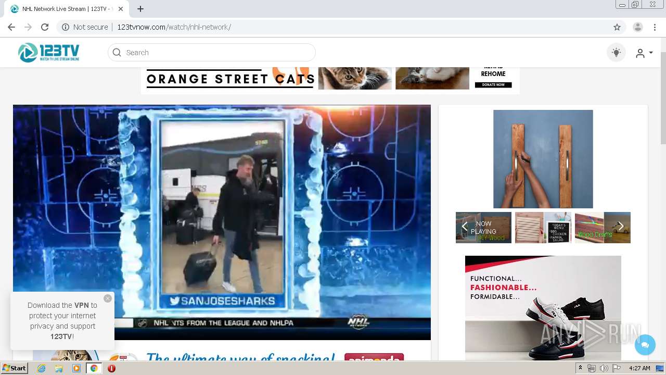Click the Fila sneakers advertisement

pos(543,307)
